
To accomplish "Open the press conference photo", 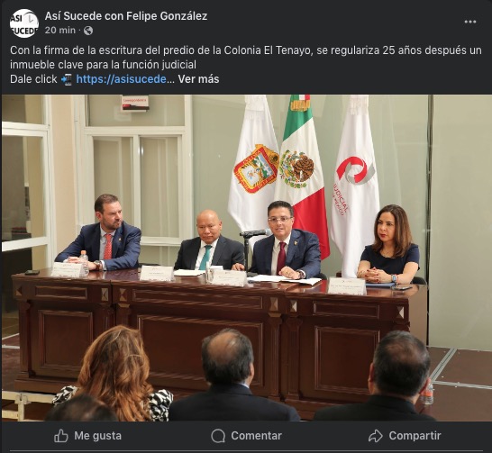I will 247,258.
